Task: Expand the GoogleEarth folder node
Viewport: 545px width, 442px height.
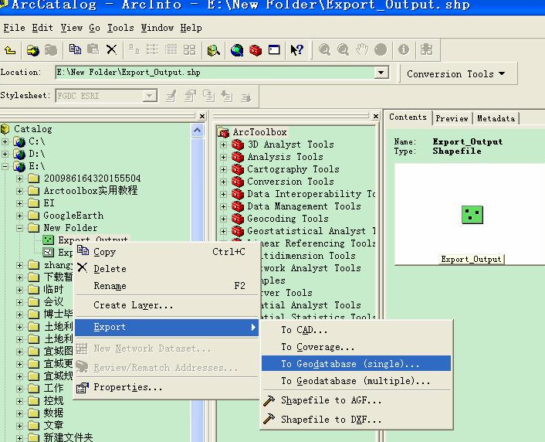Action: pyautogui.click(x=20, y=216)
